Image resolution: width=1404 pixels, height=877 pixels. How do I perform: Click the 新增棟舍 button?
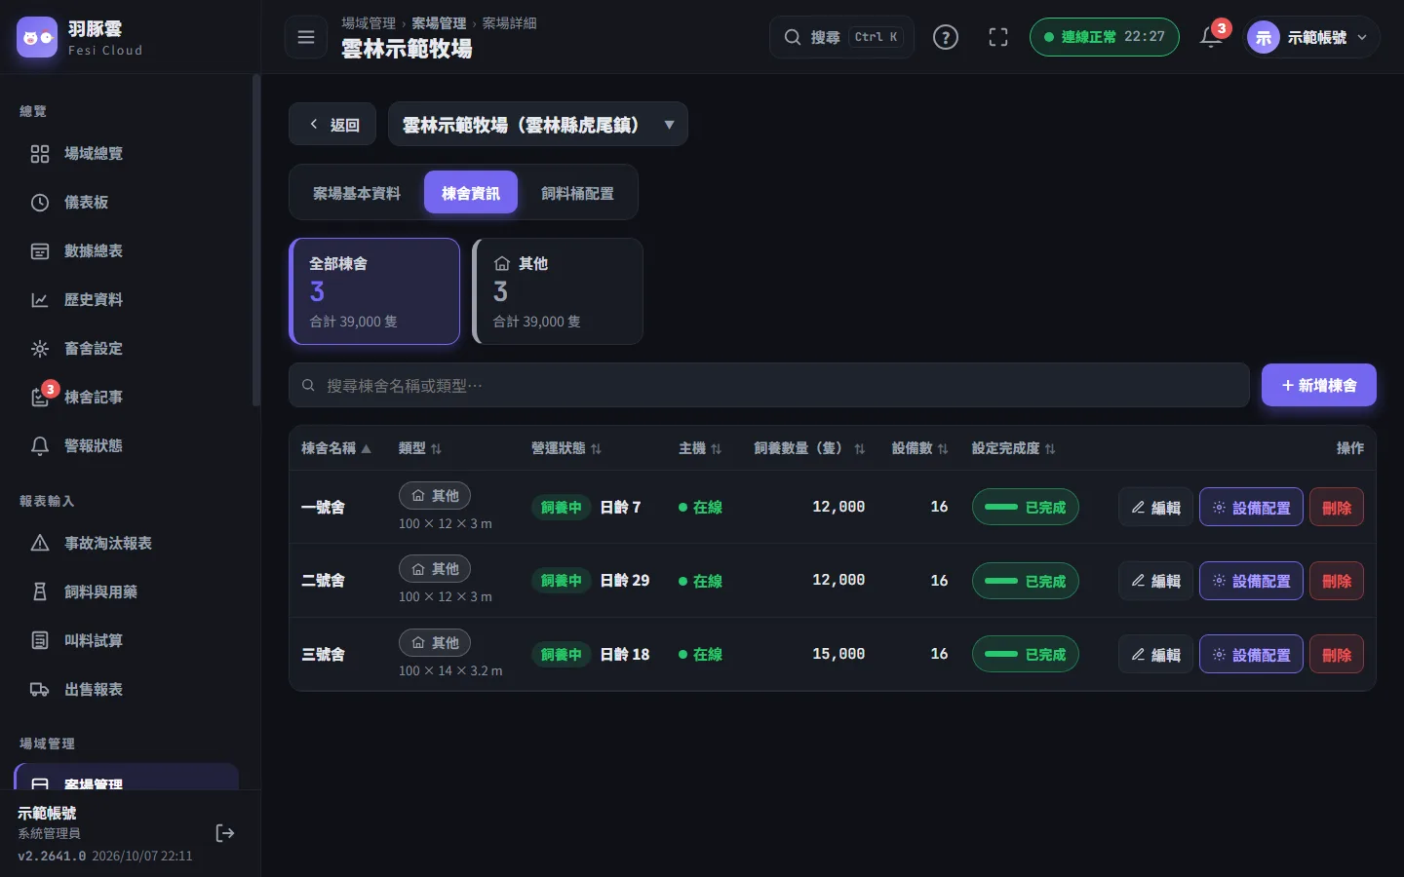[x=1319, y=386]
